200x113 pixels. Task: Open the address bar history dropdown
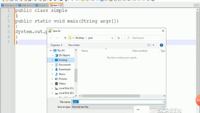coord(112,38)
